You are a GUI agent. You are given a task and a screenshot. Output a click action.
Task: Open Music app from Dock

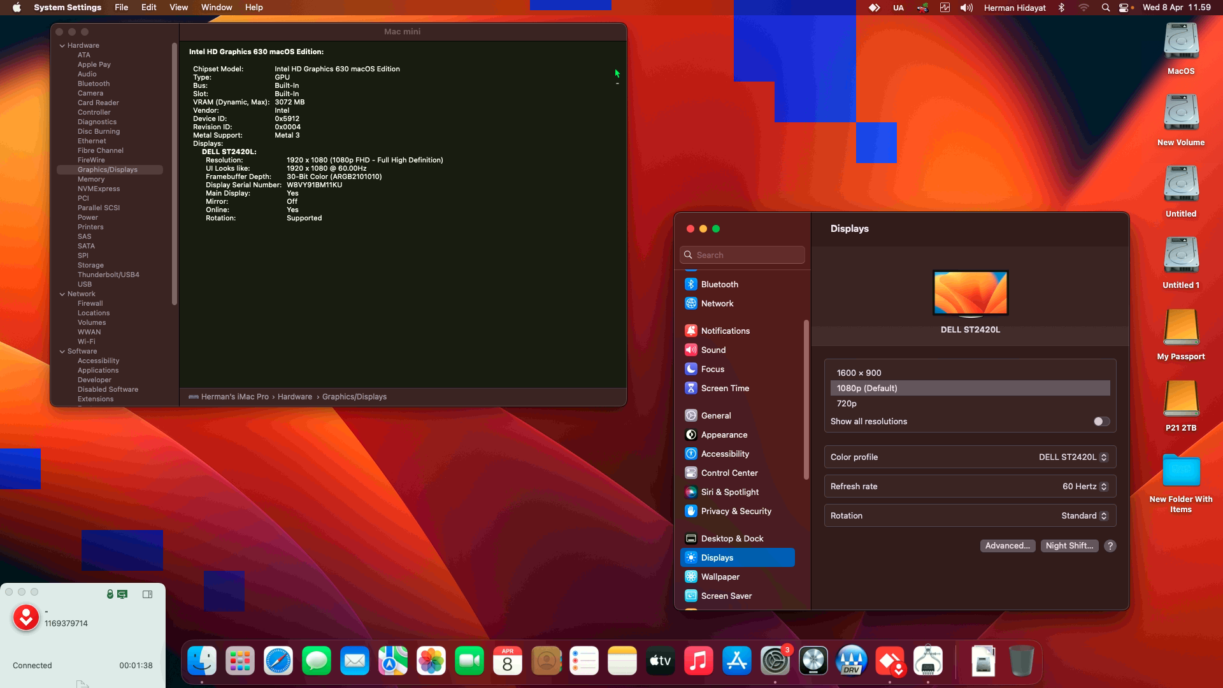click(x=699, y=661)
